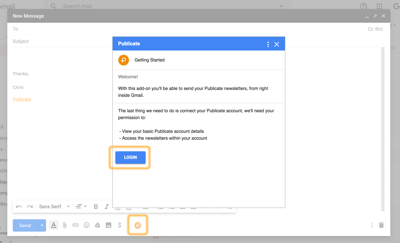Insert an emoji with the smiley icon

tap(87, 225)
